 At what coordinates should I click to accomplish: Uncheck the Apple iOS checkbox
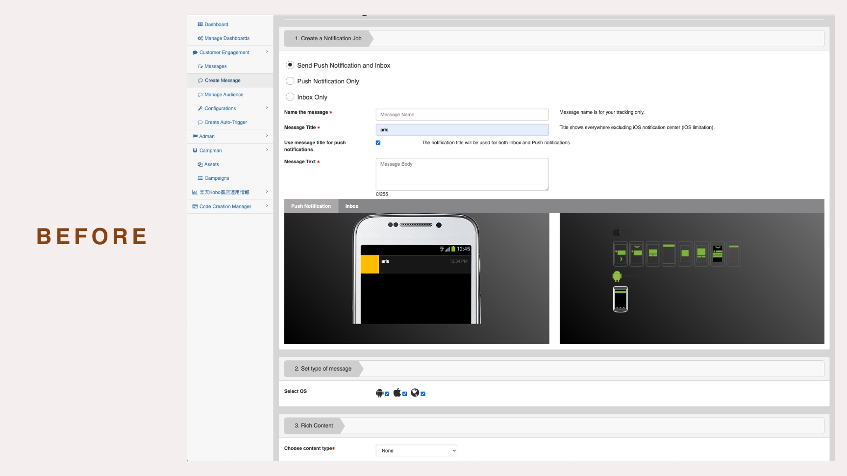405,394
